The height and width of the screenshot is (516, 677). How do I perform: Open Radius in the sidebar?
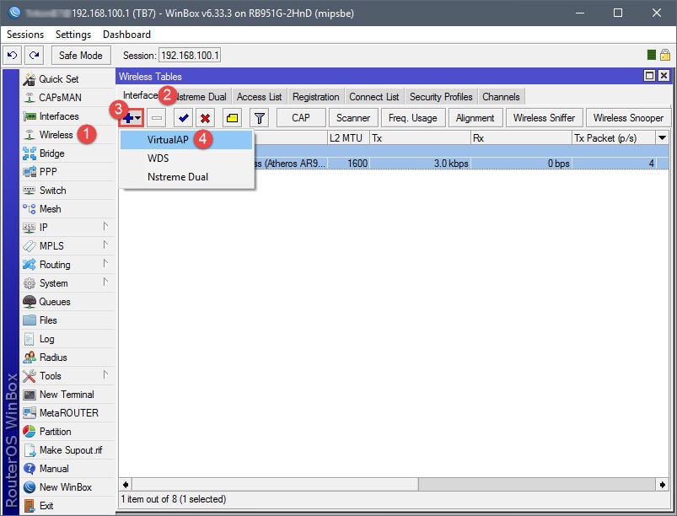(67, 357)
